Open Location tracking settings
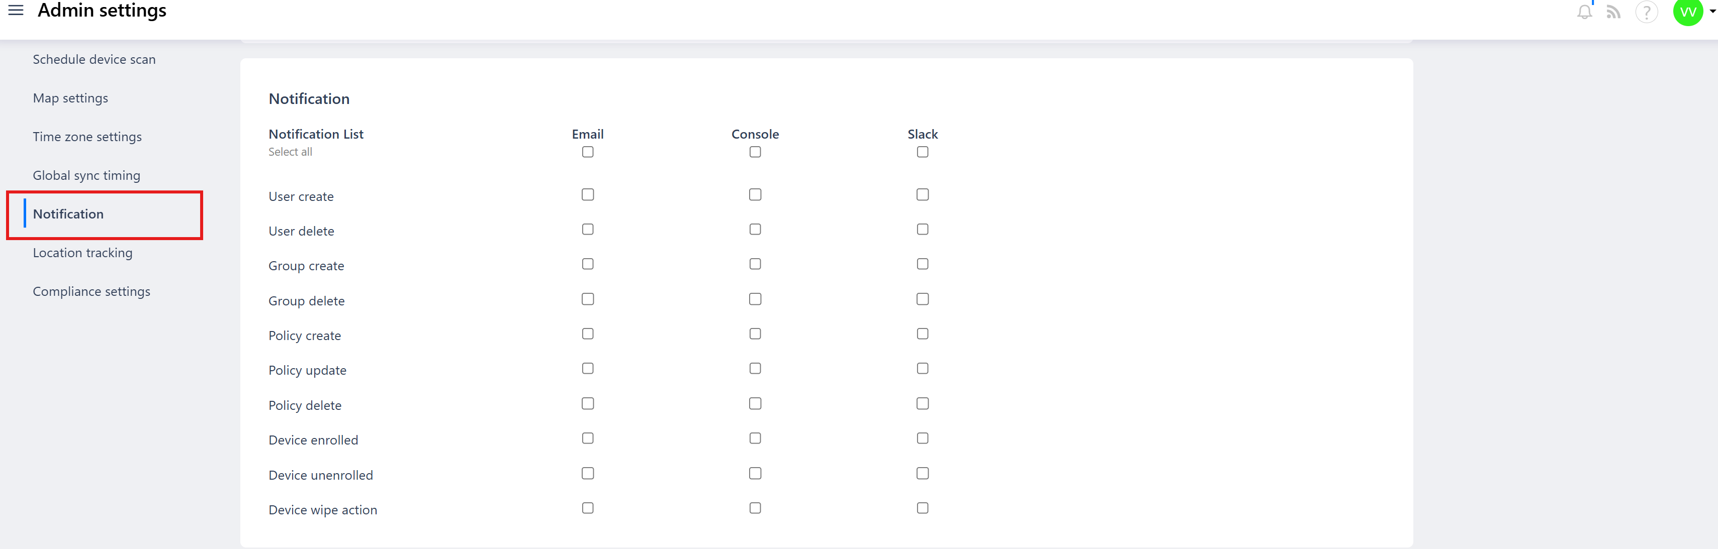Viewport: 1718px width, 549px height. [82, 253]
